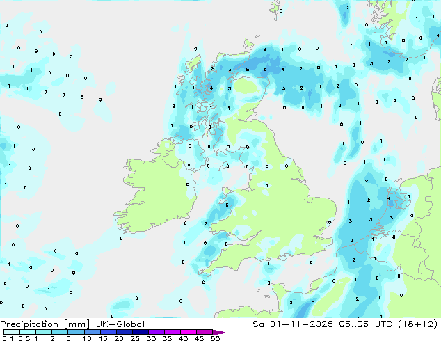Click the "35" legend scale label
441x341 pixels.
click(167, 338)
